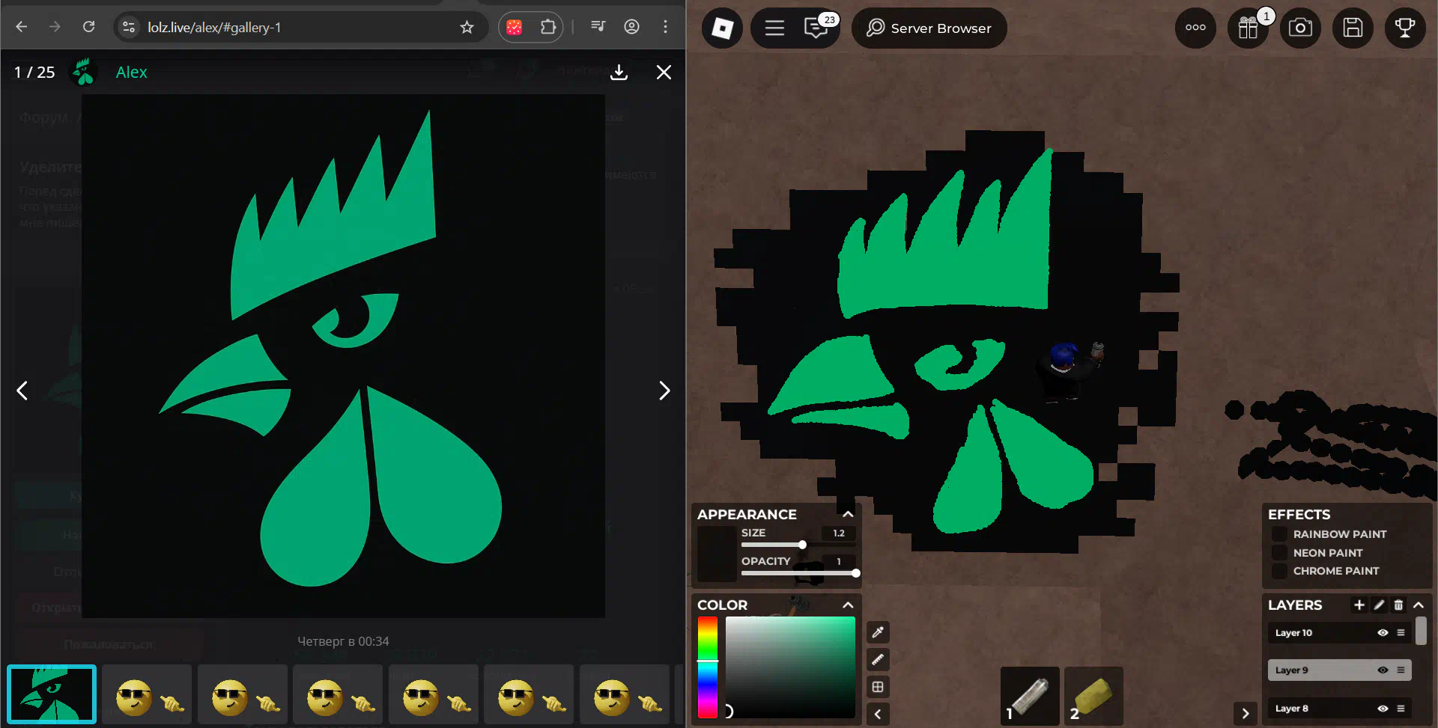Click the lolz.live address bar URL
The height and width of the screenshot is (728, 1438).
[214, 27]
